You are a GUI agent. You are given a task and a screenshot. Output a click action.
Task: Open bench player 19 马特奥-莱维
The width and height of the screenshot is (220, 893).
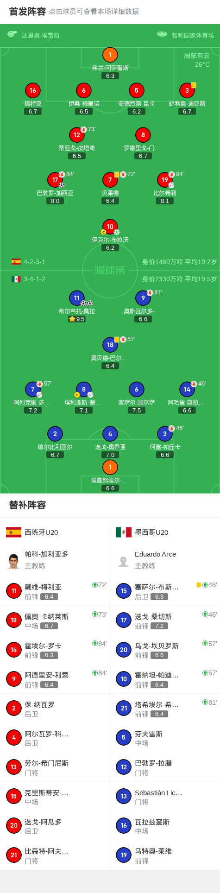(x=124, y=855)
